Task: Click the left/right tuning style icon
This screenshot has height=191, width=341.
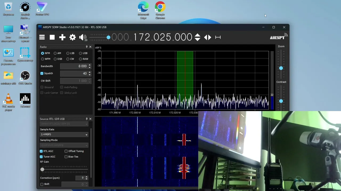Action: click(x=208, y=37)
